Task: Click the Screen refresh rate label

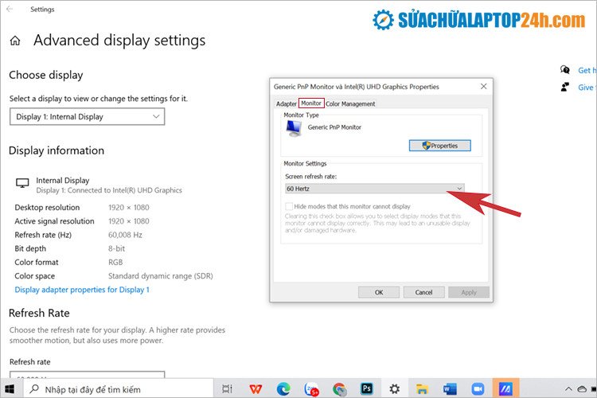Action: pos(311,177)
